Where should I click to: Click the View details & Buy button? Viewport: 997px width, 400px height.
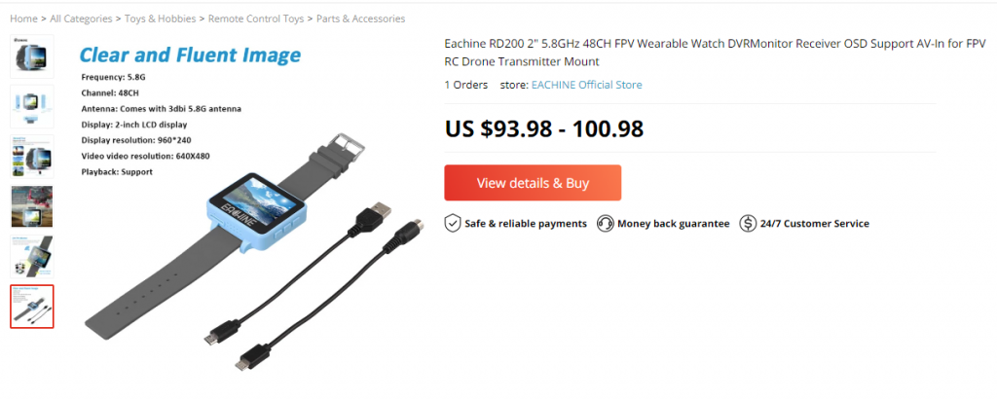[533, 183]
